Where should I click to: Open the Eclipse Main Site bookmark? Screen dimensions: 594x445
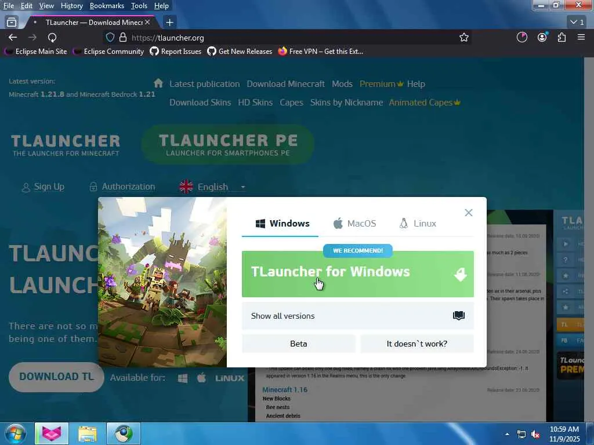click(x=36, y=51)
